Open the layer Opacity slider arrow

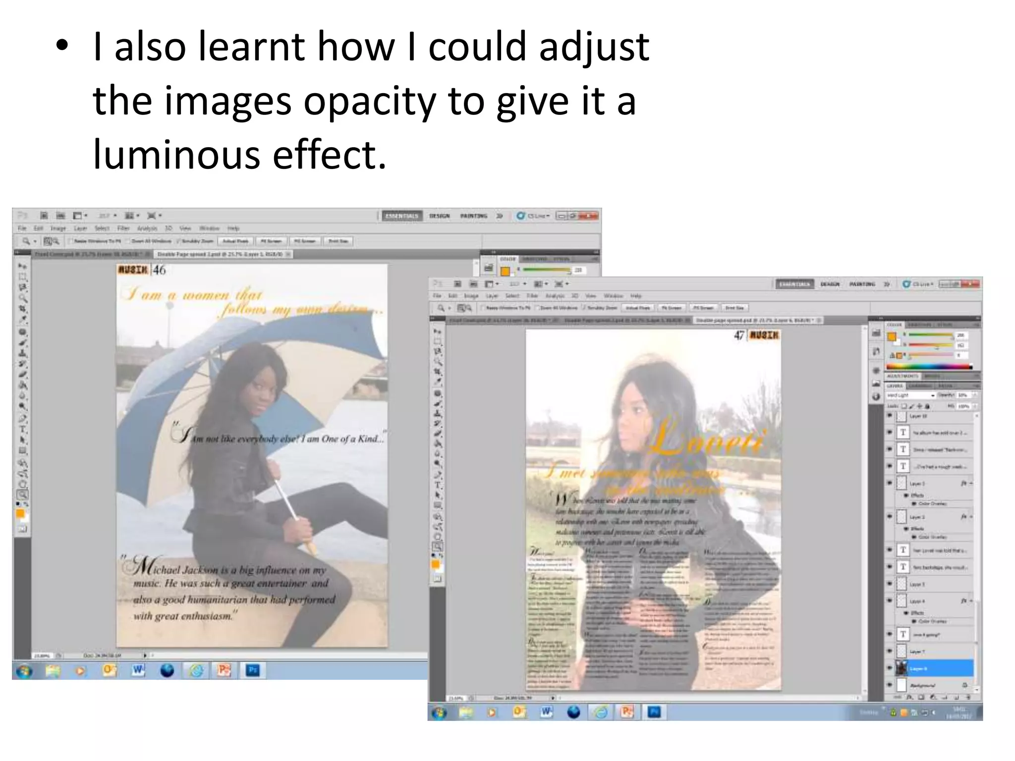(x=974, y=395)
